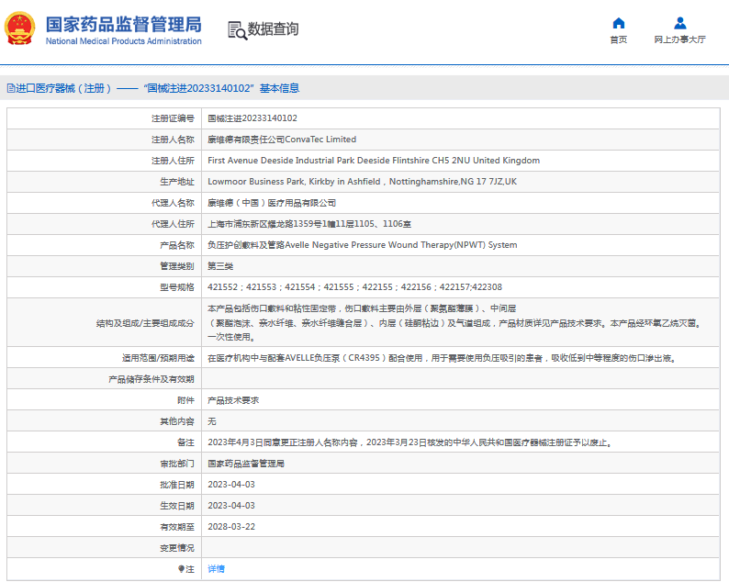The width and height of the screenshot is (729, 582).
Task: Open the online service hall person icon
Action: [679, 23]
